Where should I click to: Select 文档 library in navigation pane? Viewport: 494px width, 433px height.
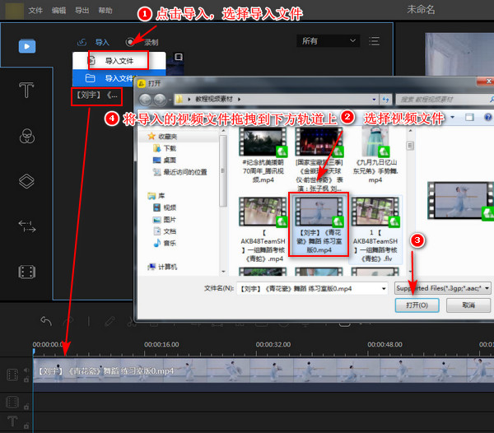tap(165, 231)
